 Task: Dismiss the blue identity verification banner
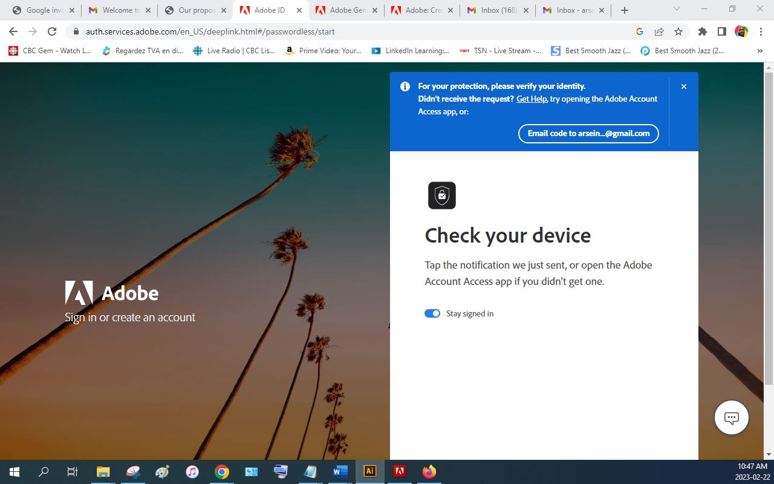pyautogui.click(x=684, y=87)
